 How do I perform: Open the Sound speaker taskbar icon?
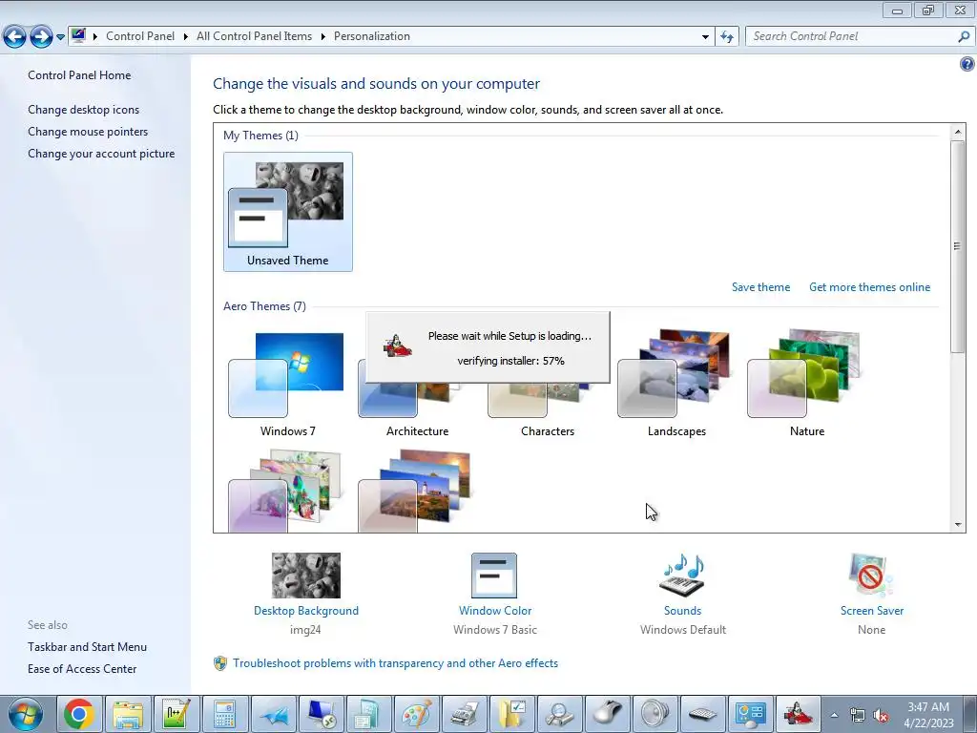655,714
